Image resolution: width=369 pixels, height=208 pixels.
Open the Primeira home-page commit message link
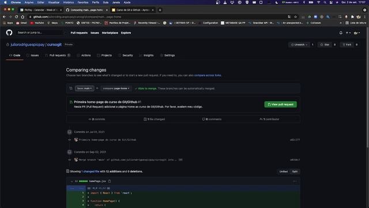tap(108, 140)
